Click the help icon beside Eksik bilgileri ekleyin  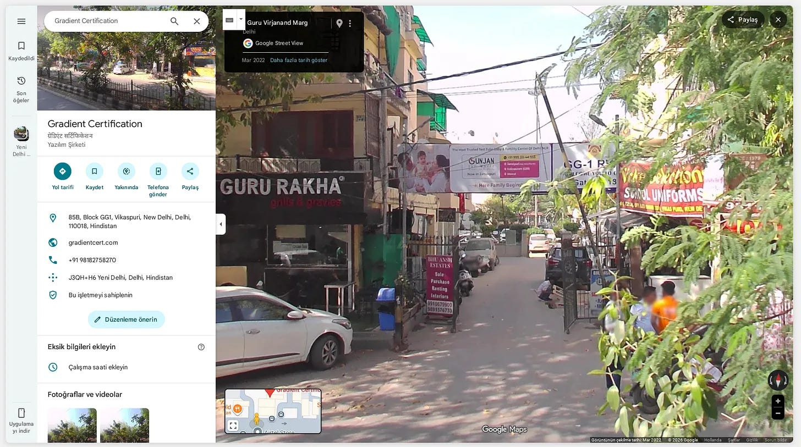[201, 347]
